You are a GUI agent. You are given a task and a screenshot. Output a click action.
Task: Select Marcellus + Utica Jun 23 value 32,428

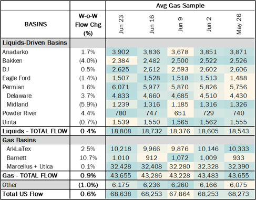point(120,166)
